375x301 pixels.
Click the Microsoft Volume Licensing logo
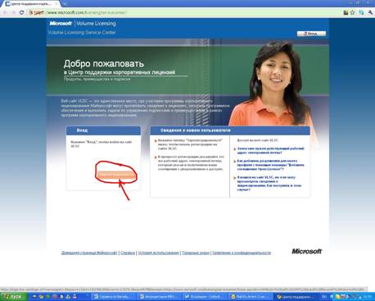83,24
